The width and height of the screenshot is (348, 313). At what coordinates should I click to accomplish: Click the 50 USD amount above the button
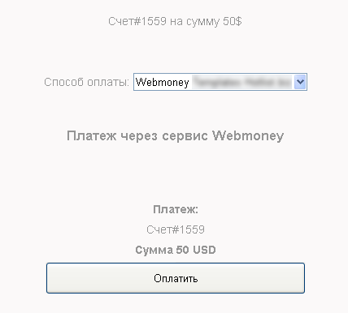[196, 250]
